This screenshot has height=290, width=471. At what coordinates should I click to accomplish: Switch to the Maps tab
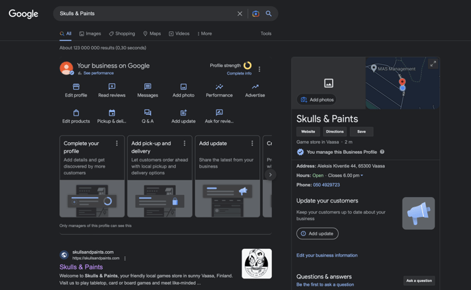pos(152,34)
